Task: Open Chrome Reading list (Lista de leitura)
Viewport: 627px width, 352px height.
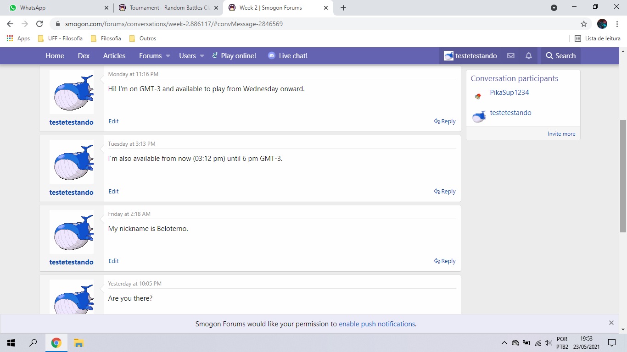Action: [x=597, y=38]
